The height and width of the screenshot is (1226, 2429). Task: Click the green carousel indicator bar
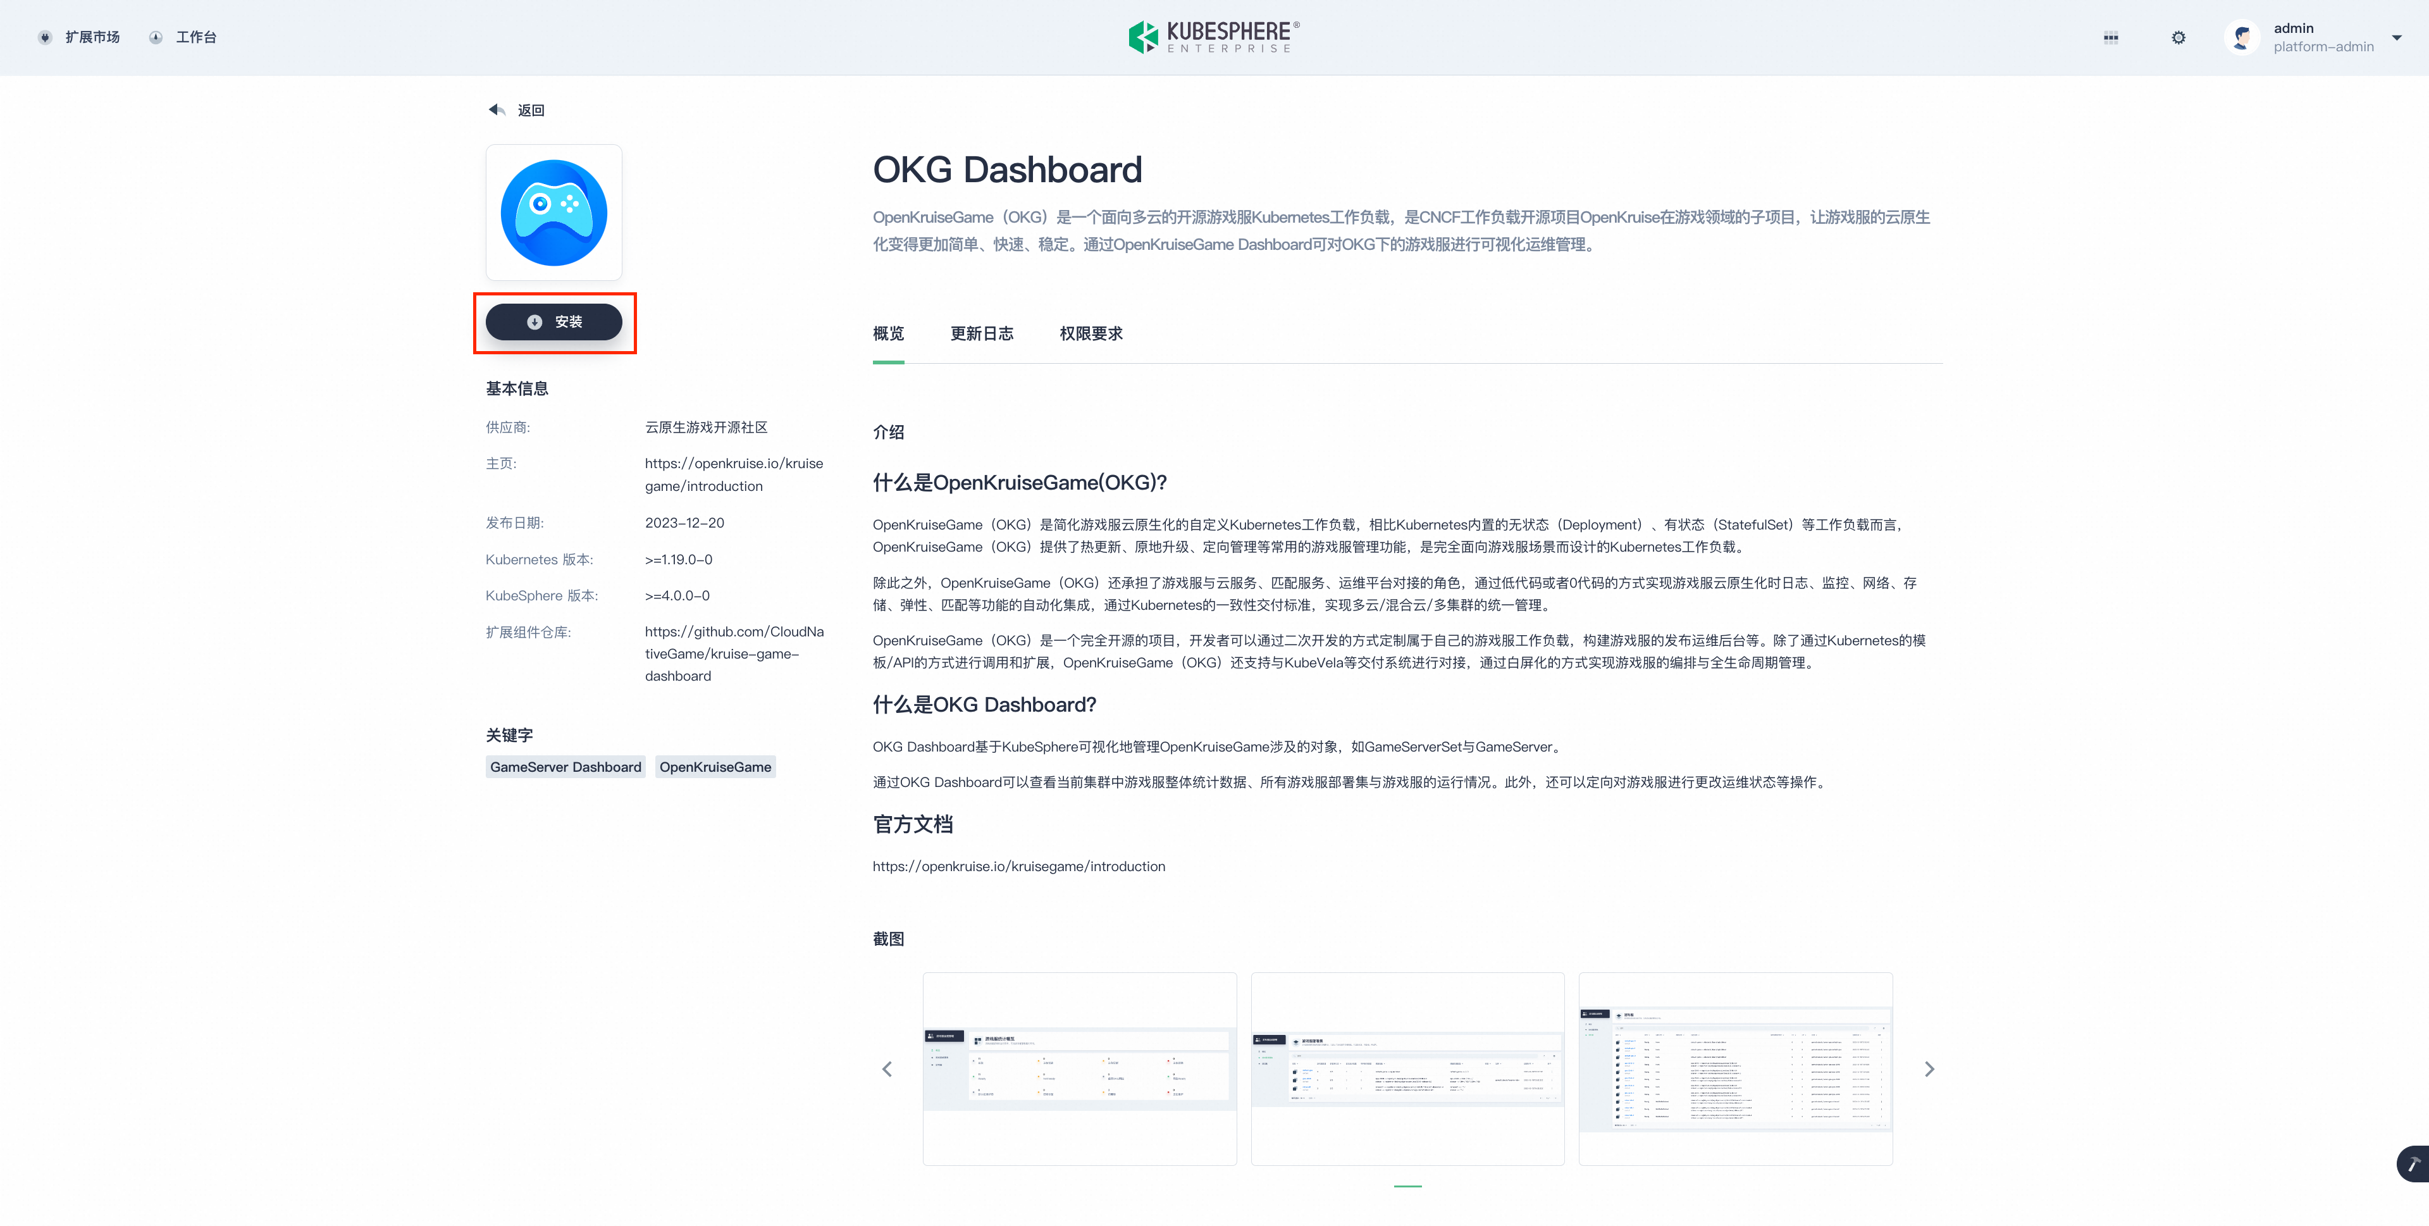pyautogui.click(x=1407, y=1186)
